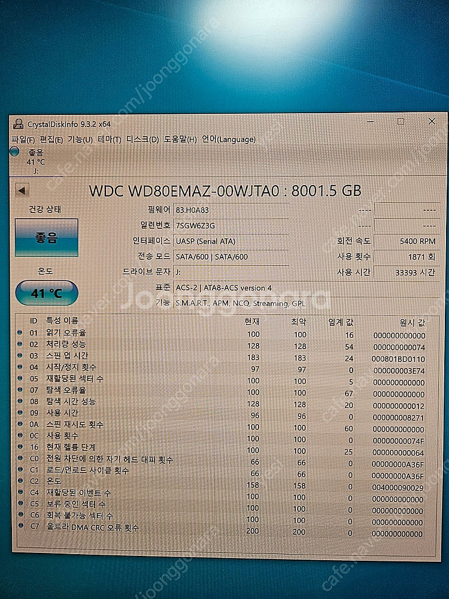Click the 41 °C temperature button
This screenshot has height=599, width=449.
[x=47, y=293]
